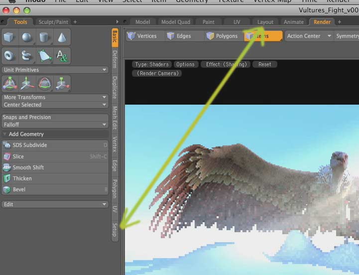Open the Center Selected dropdown
Image resolution: width=359 pixels, height=275 pixels.
[x=55, y=105]
